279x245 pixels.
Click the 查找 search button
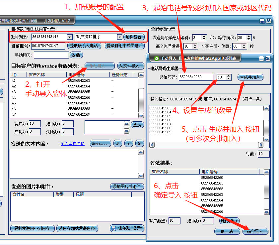137,125
